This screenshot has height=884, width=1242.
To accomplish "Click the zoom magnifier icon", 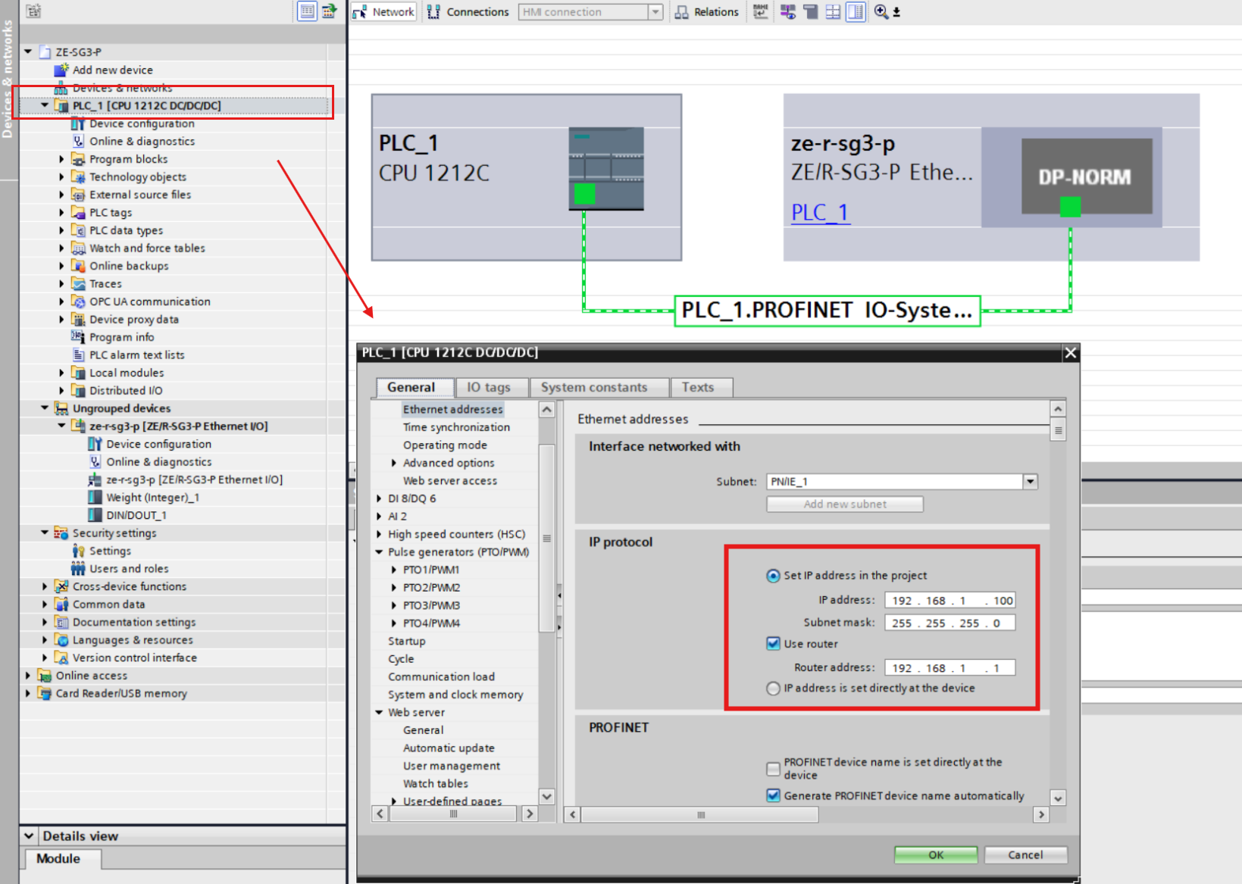I will click(x=881, y=11).
